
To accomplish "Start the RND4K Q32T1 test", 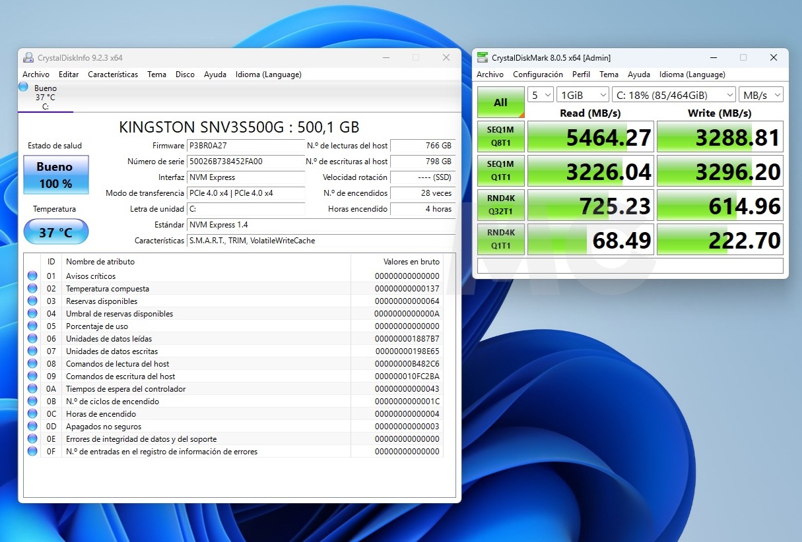I will click(501, 205).
